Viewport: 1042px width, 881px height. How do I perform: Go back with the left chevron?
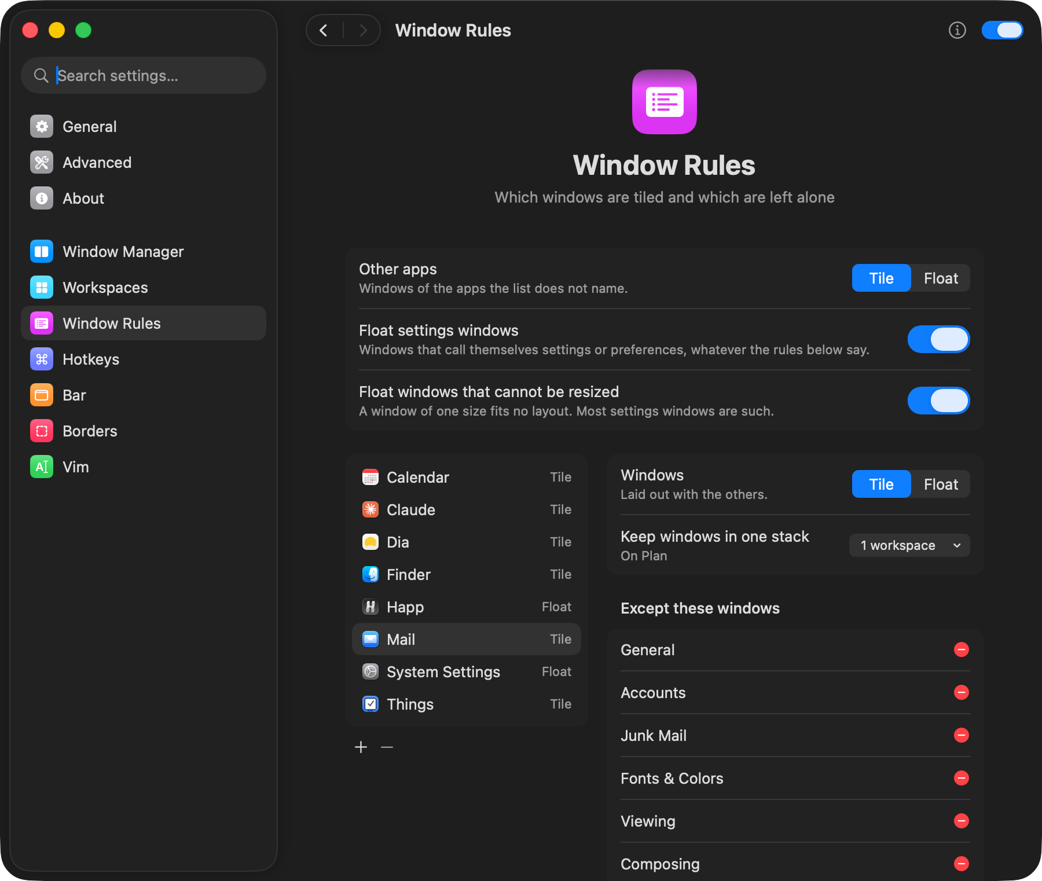(x=324, y=30)
